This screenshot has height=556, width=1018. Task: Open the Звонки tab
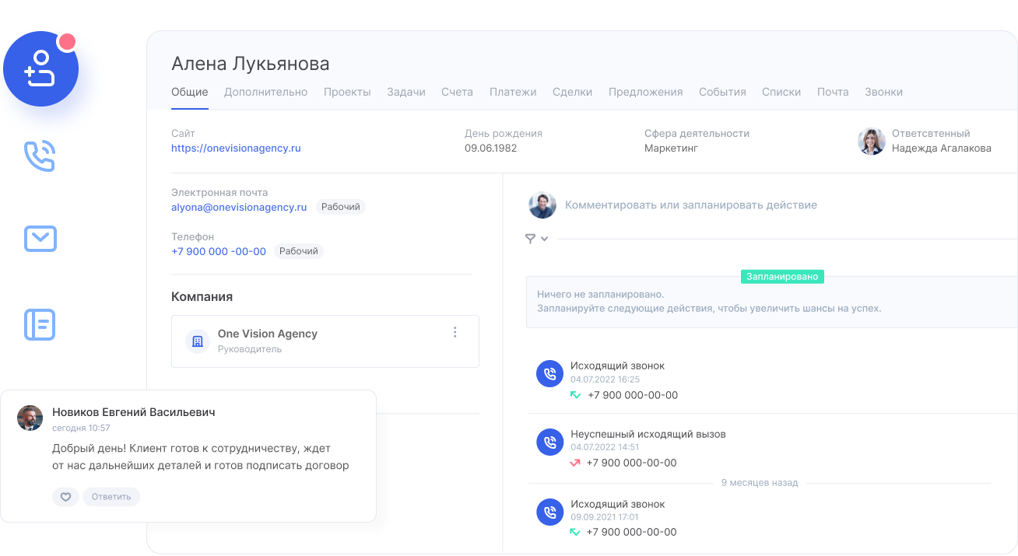(883, 92)
